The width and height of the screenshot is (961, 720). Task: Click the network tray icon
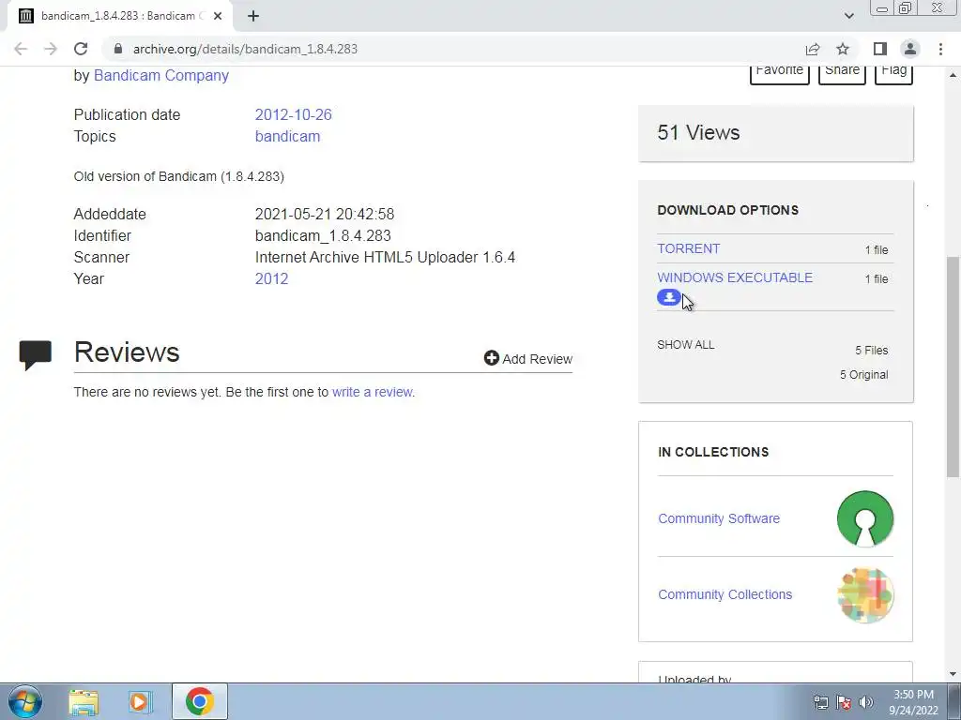point(820,702)
